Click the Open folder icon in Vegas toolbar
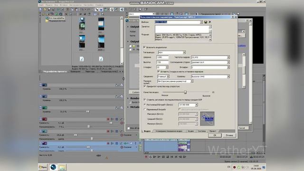Viewport: 304px width, 171px height. pyautogui.click(x=45, y=9)
